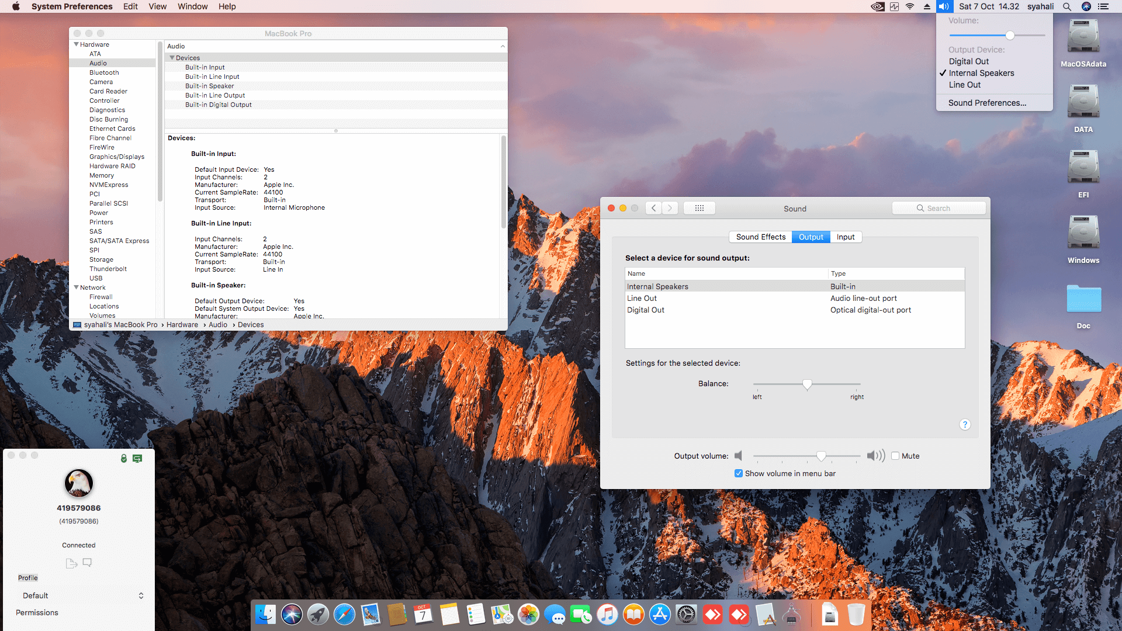Open Safari from the Dock
Viewport: 1122px width, 631px height.
pos(344,615)
